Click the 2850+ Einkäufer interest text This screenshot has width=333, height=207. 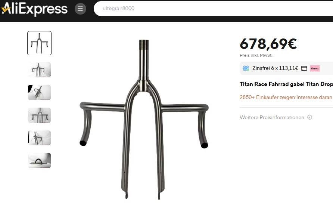pyautogui.click(x=286, y=98)
